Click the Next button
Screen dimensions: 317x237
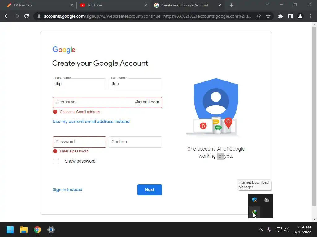150,190
